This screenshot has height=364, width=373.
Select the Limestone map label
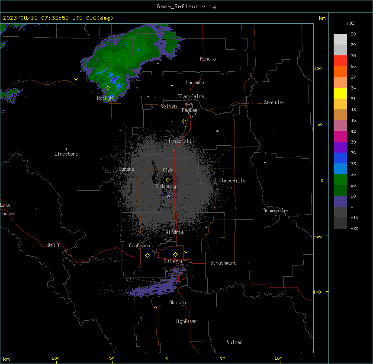pos(66,154)
